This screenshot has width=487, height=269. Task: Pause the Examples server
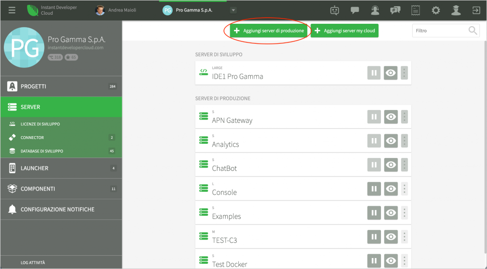click(x=374, y=213)
